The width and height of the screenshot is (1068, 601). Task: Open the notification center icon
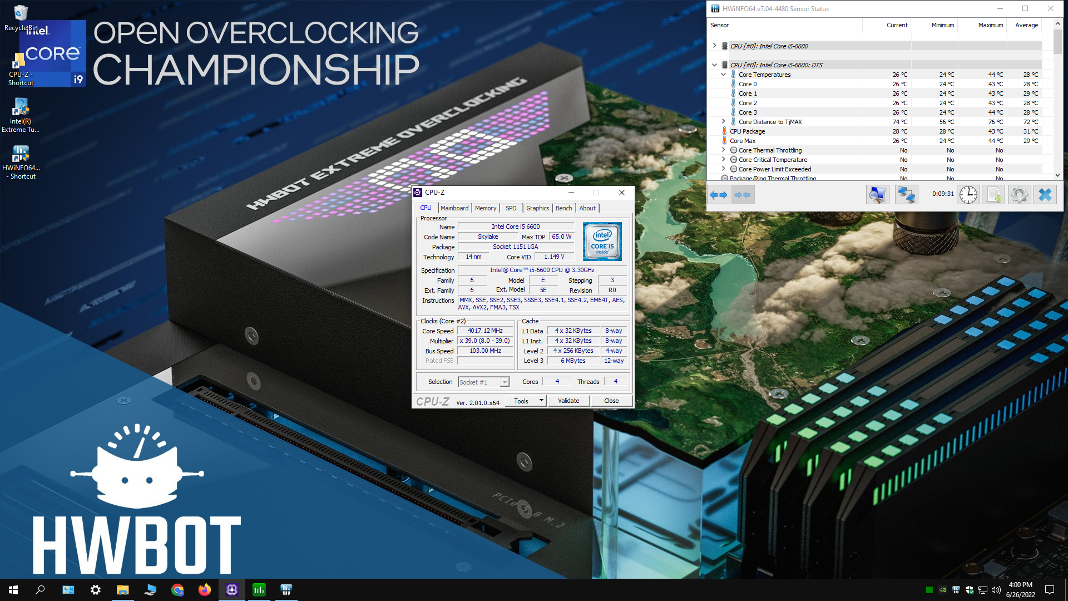coord(1050,590)
